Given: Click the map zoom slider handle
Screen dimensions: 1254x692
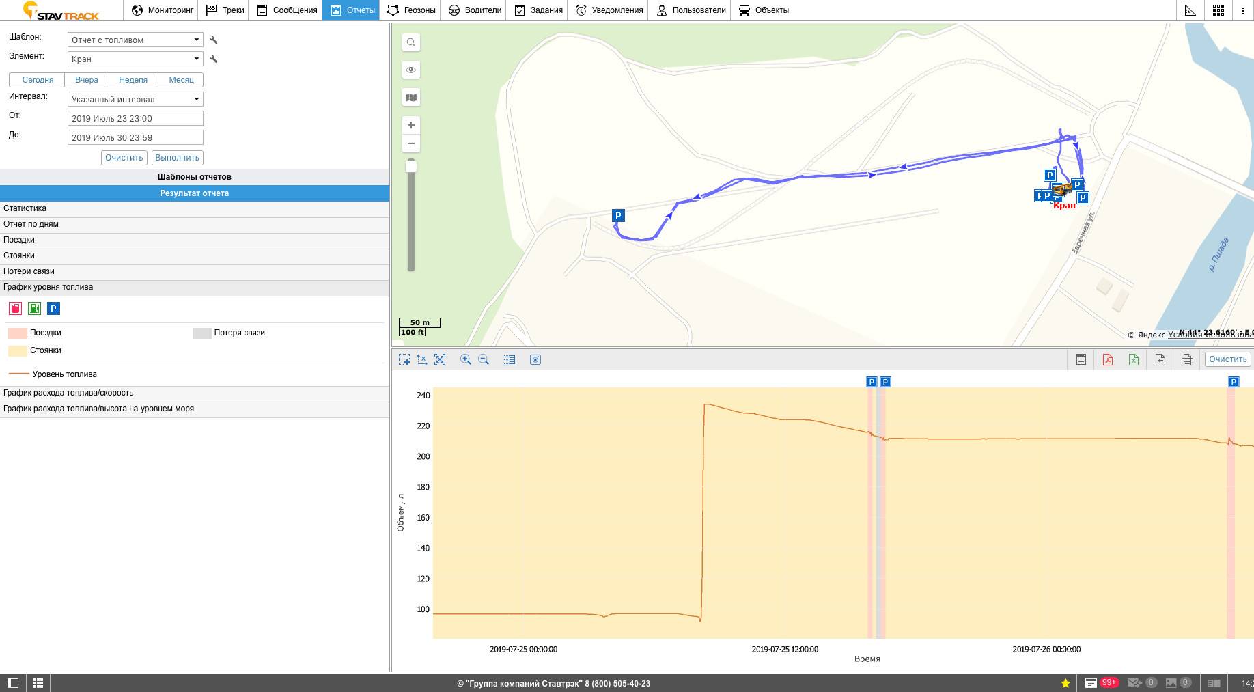Looking at the screenshot, I should [x=411, y=167].
